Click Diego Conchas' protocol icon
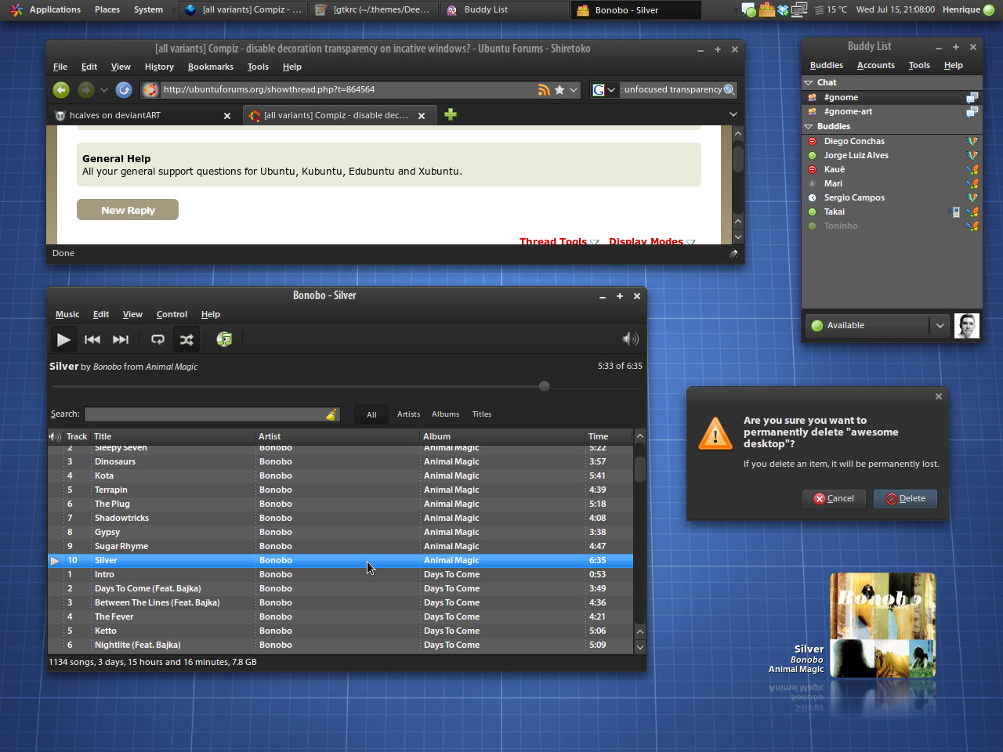Image resolution: width=1003 pixels, height=752 pixels. pyautogui.click(x=972, y=142)
